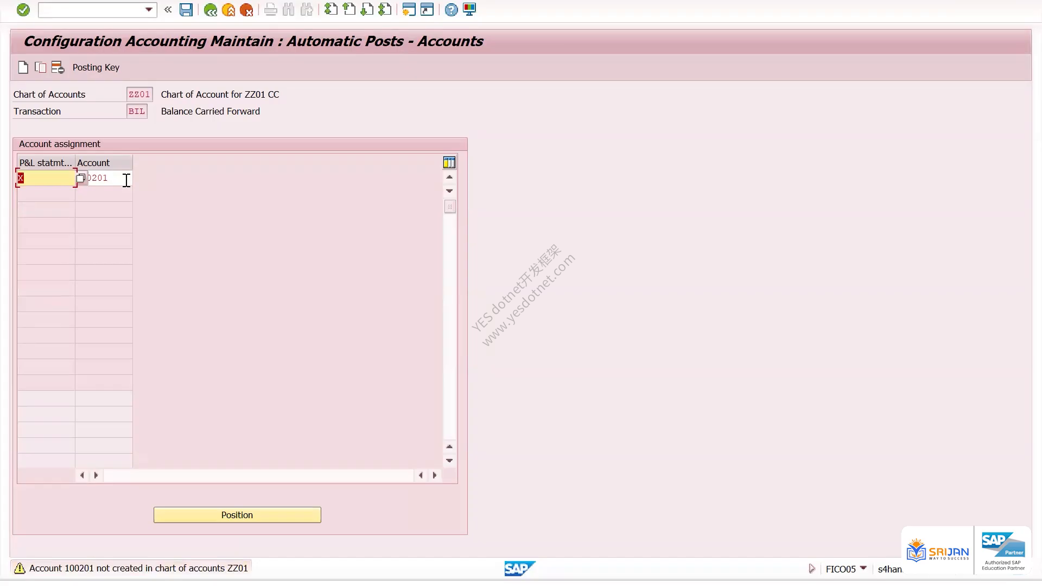The image size is (1042, 586).
Task: Click the Generate Shortcut icon
Action: click(427, 10)
